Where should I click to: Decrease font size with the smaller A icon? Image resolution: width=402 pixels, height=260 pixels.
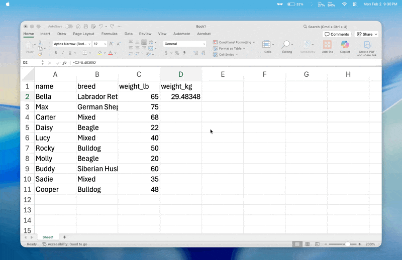119,44
